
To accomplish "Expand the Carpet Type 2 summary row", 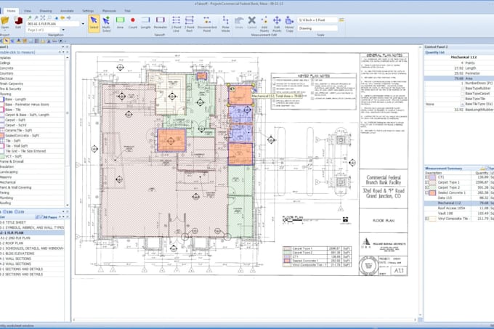I will click(427, 187).
